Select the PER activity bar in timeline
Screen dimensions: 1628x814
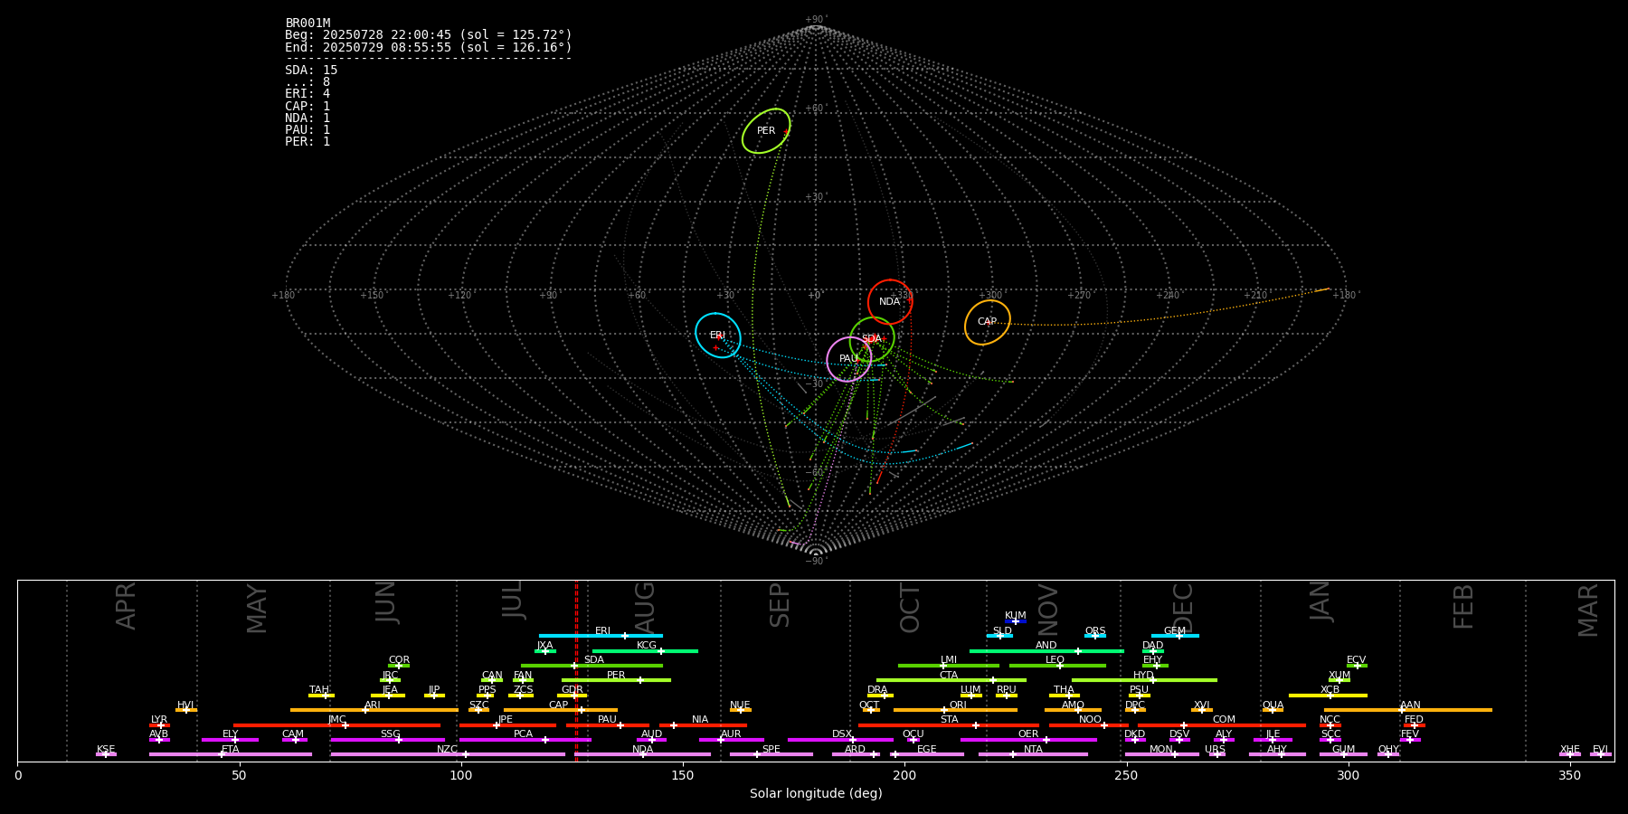pos(616,680)
